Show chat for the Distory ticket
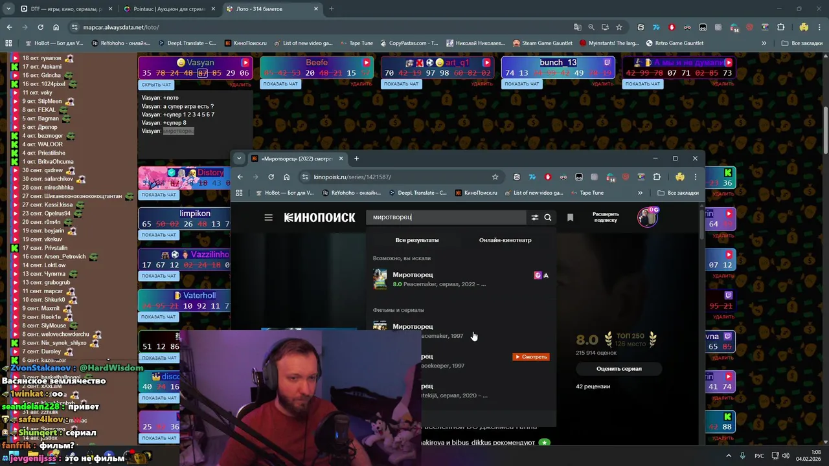829x466 pixels. 159,195
